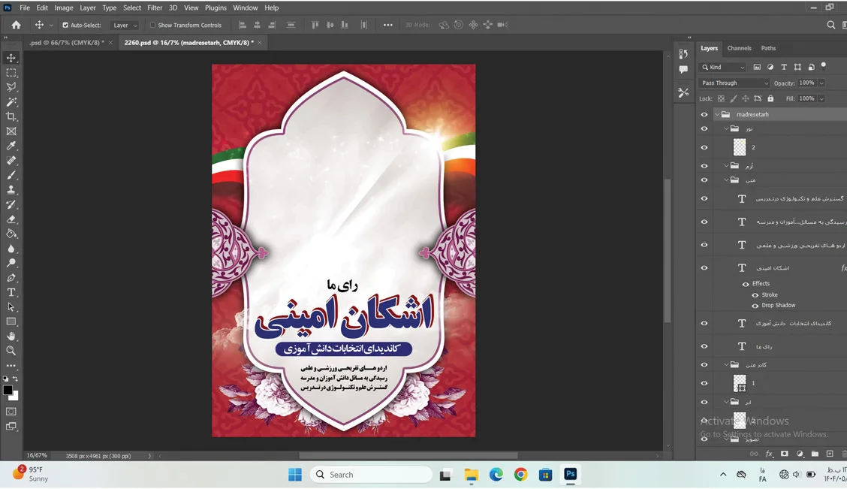The width and height of the screenshot is (847, 489).
Task: Select the Path Selection tool
Action: (11, 307)
